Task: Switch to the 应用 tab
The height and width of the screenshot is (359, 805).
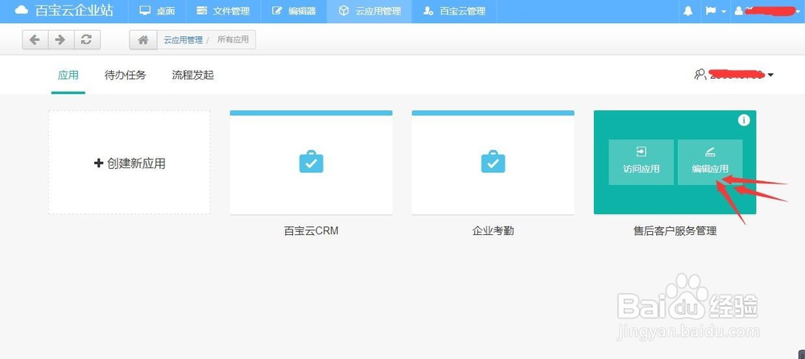Action: pos(68,75)
